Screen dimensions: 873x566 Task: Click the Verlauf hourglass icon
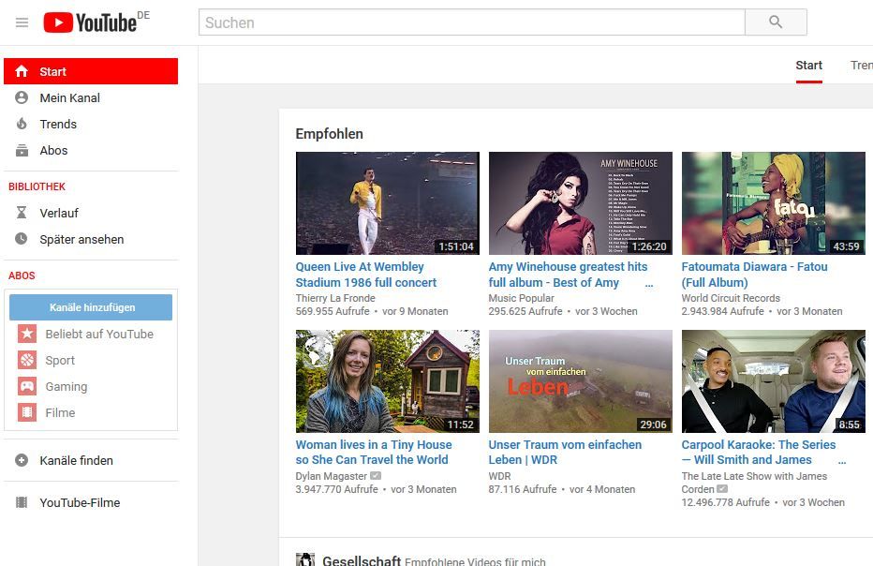(x=22, y=213)
